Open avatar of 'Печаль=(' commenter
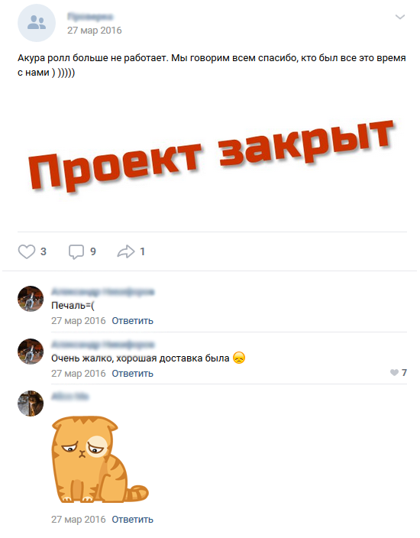The width and height of the screenshot is (420, 538). point(31,299)
